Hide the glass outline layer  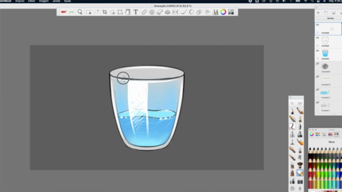317,38
